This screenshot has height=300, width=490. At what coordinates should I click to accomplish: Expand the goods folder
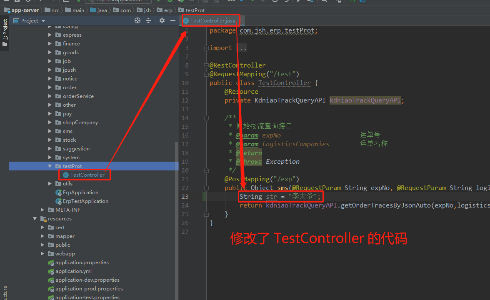click(50, 52)
